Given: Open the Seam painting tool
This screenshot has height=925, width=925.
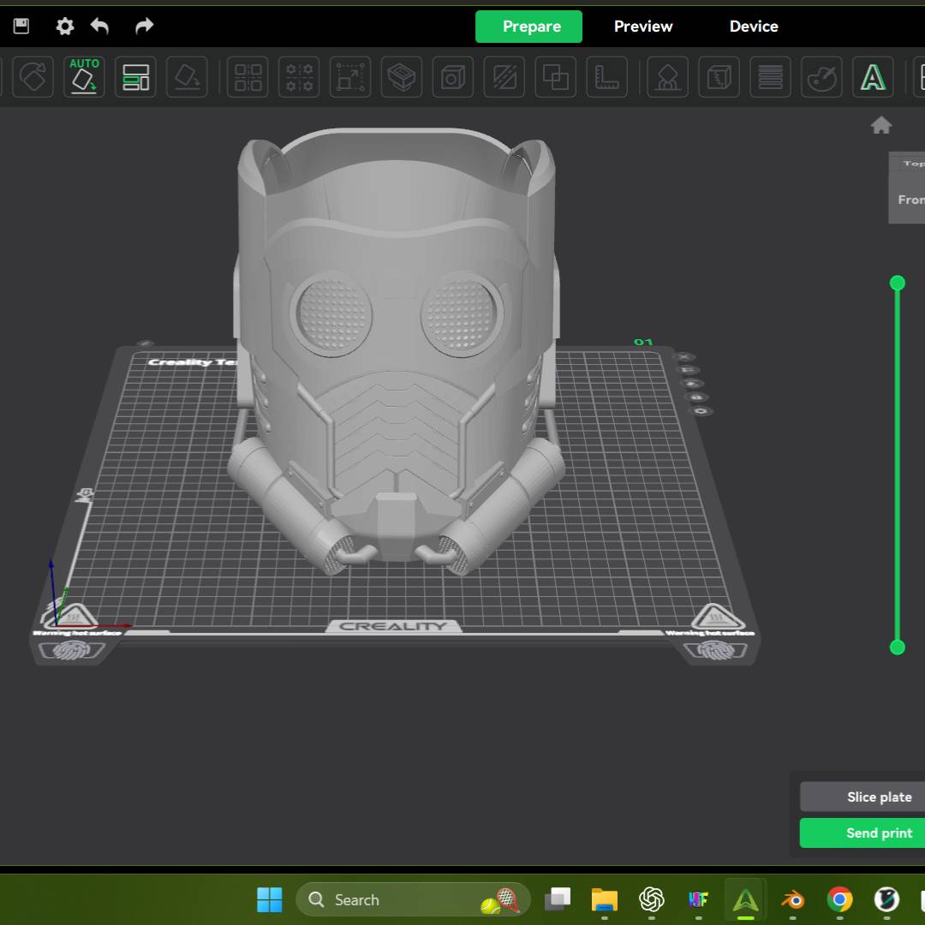Looking at the screenshot, I should pos(719,77).
